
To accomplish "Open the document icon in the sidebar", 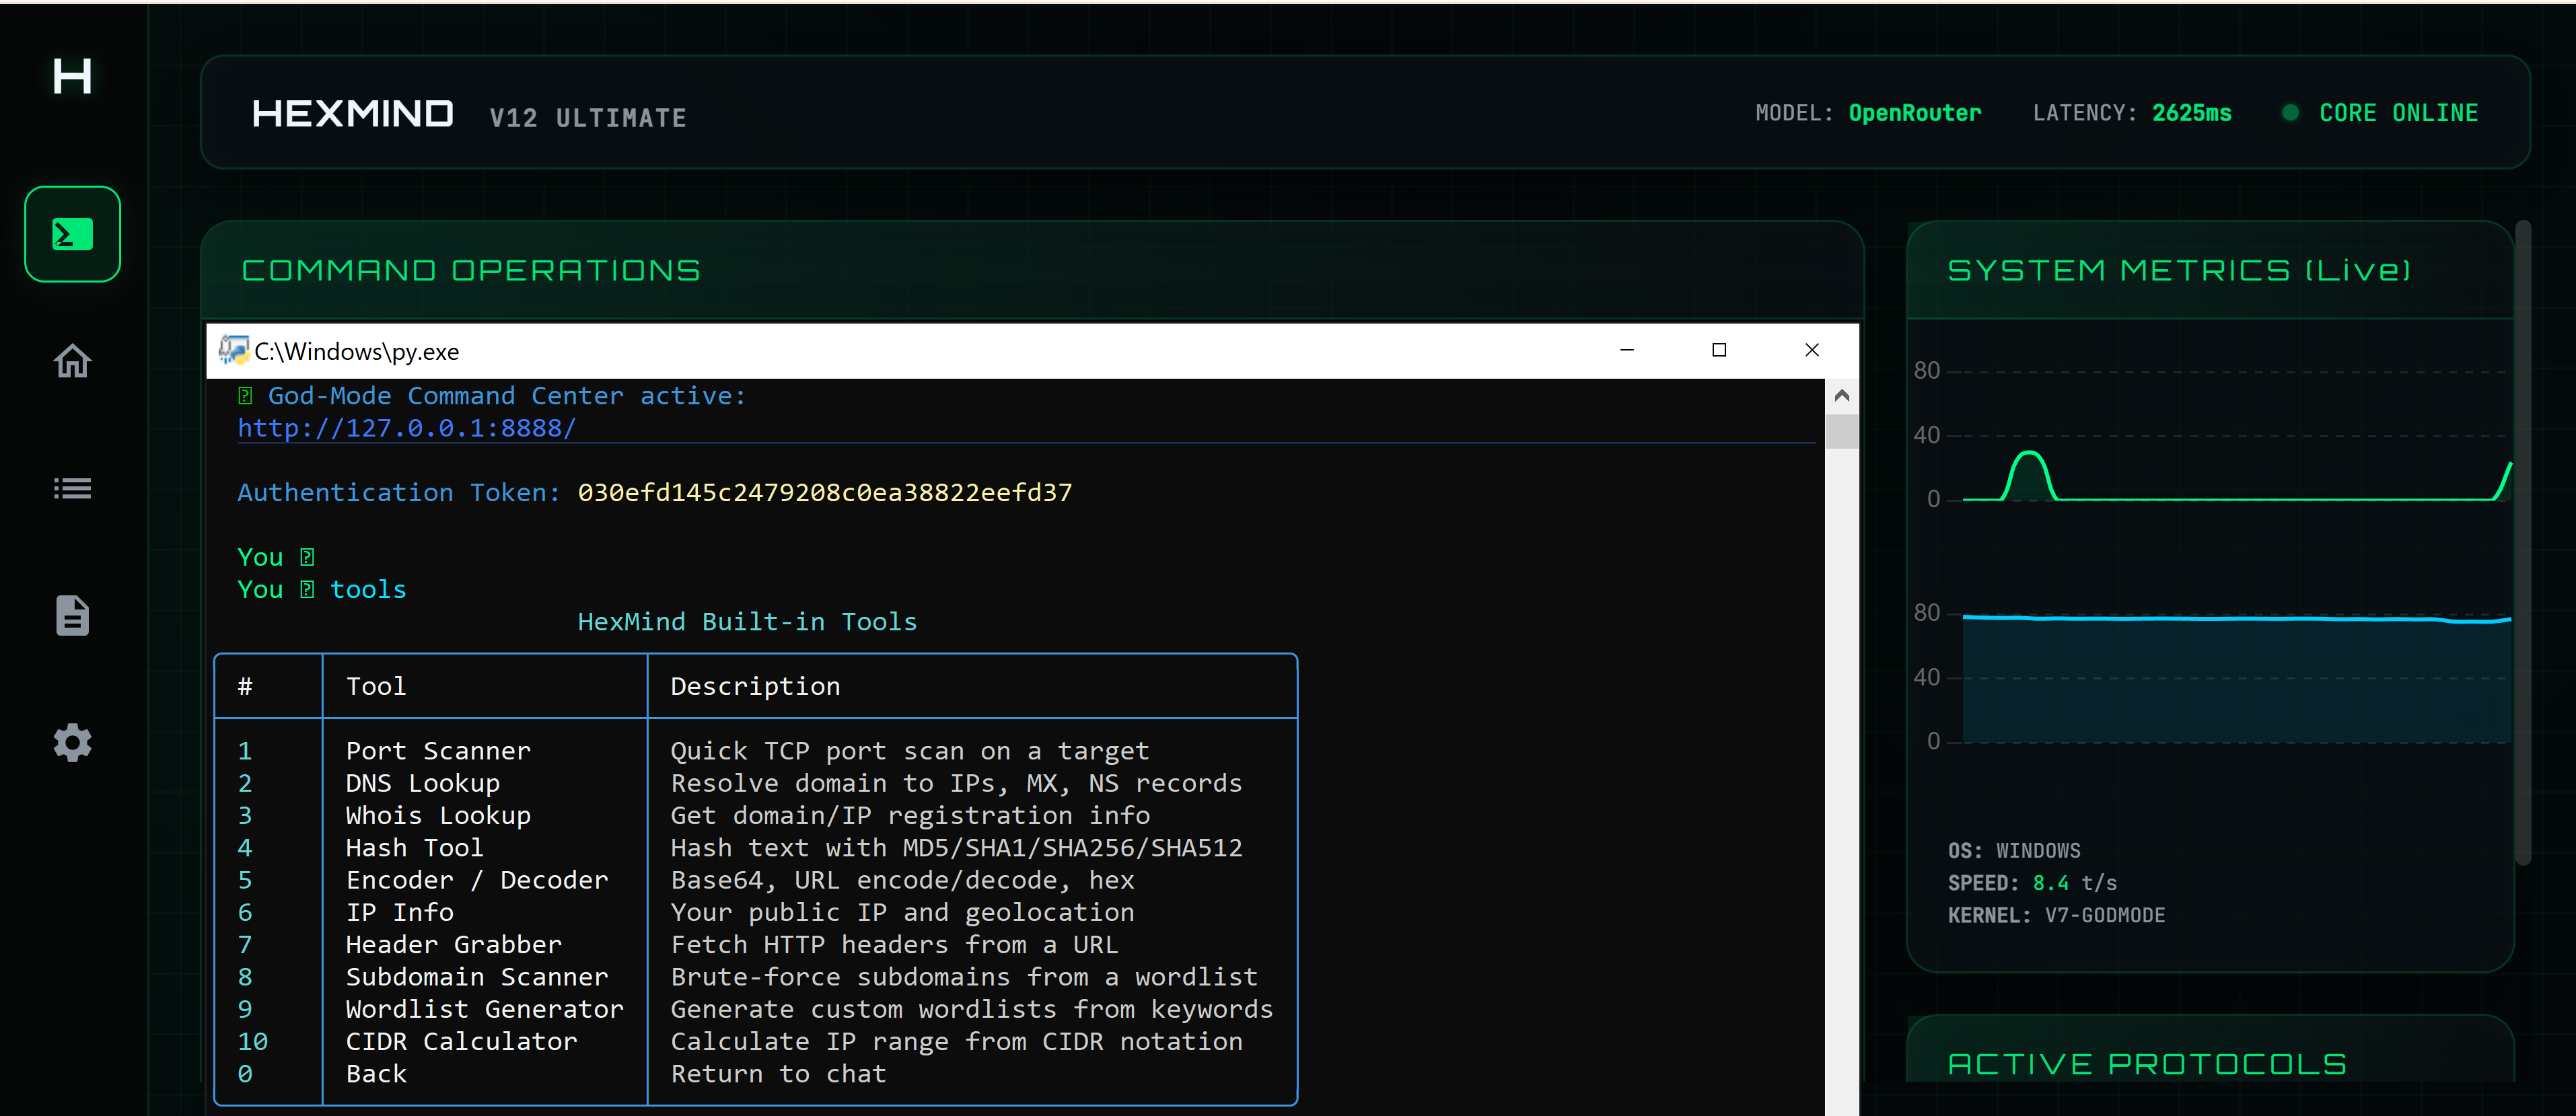I will point(71,616).
